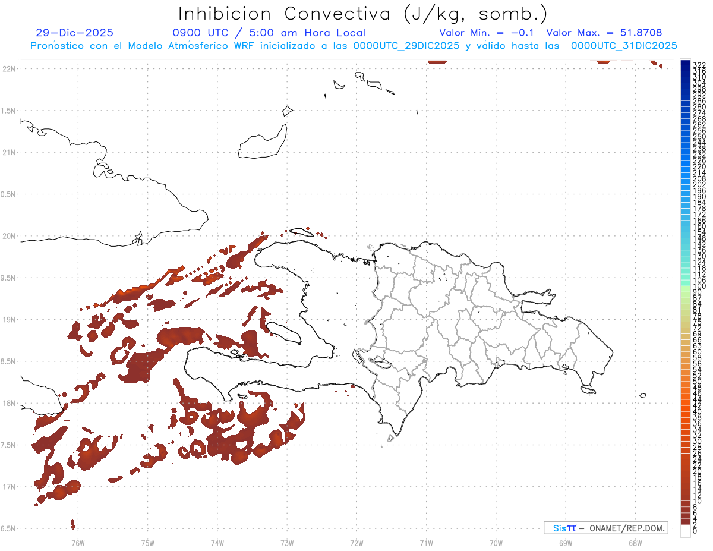Click the "69W" longitude label

566,543
